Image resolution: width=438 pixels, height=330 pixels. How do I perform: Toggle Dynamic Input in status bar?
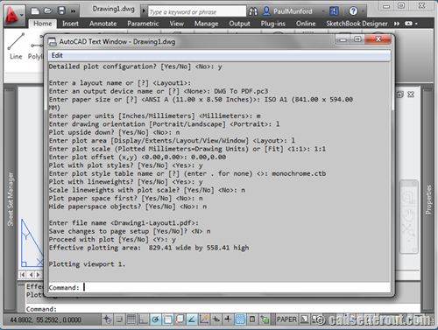point(216,319)
